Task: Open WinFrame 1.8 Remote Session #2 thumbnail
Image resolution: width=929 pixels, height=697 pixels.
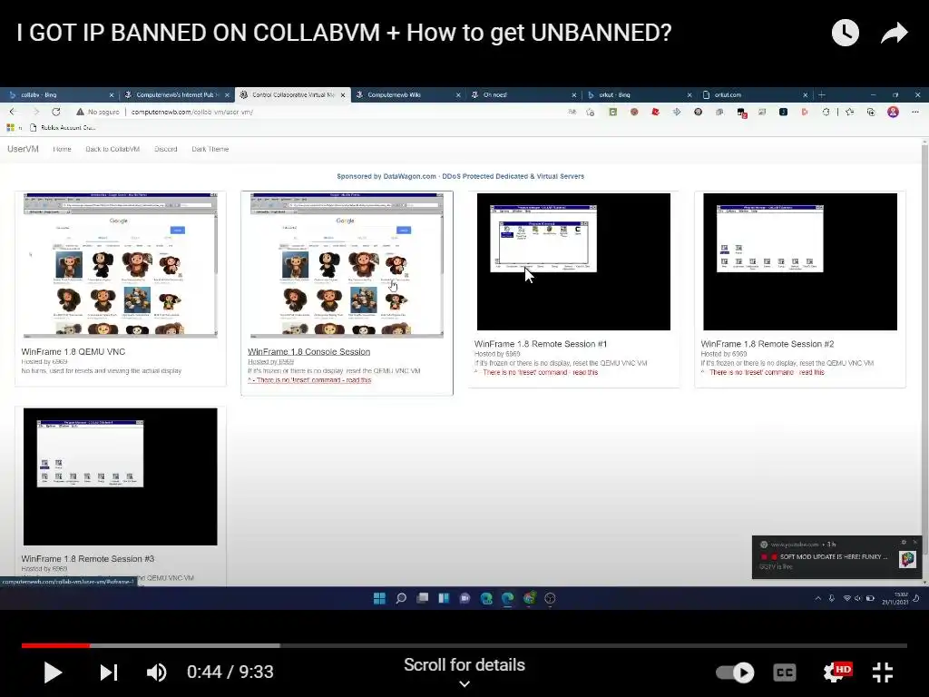Action: coord(800,261)
